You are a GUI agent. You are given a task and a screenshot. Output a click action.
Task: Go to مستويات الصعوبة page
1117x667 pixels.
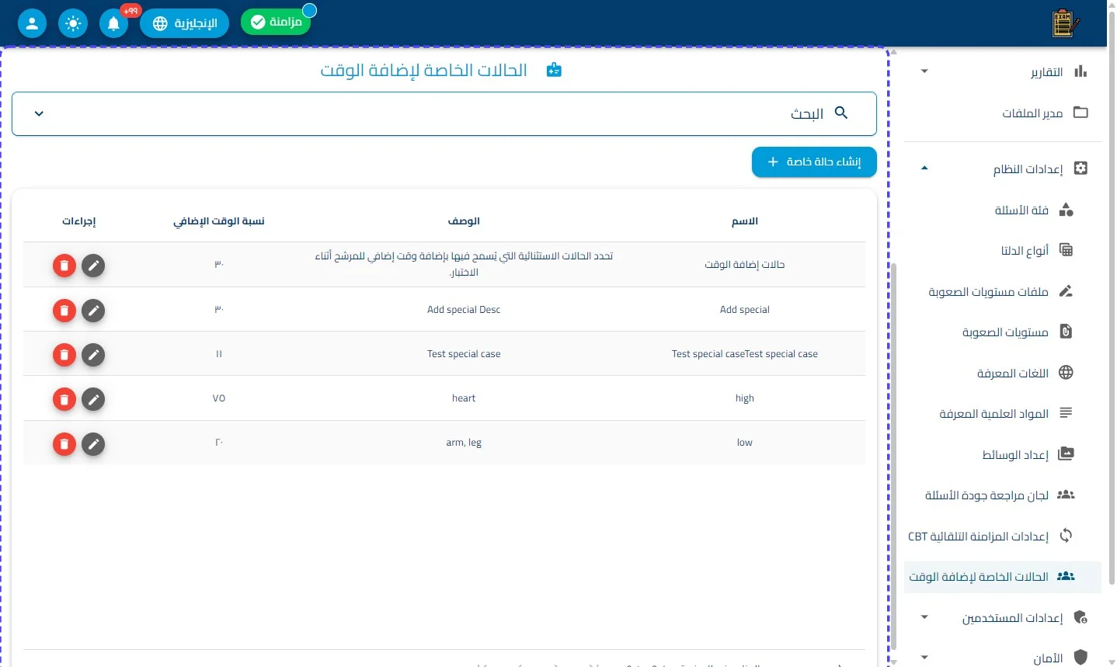click(1003, 332)
